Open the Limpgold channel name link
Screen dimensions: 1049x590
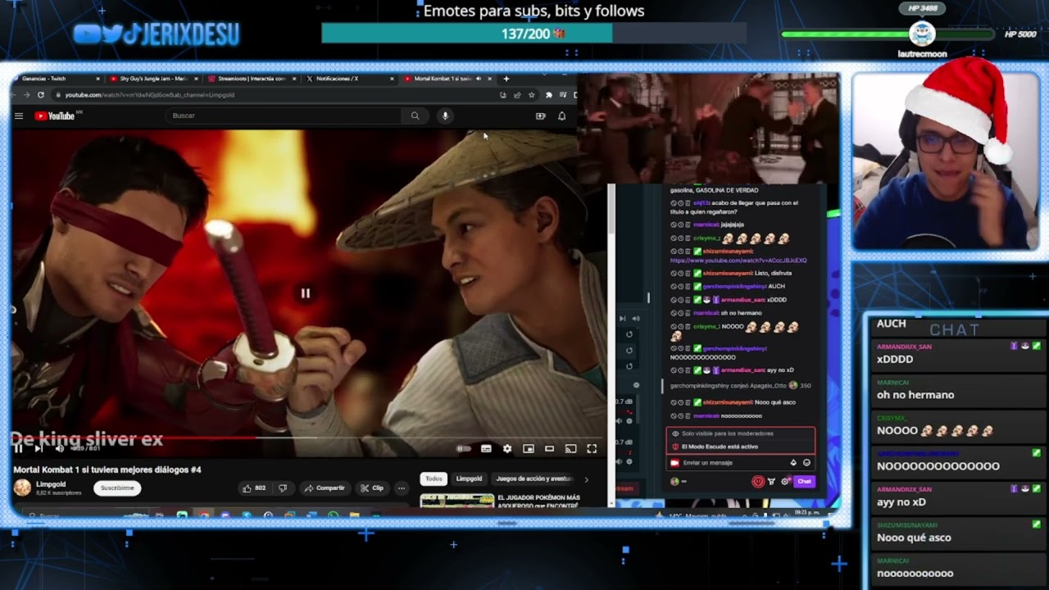(x=51, y=484)
